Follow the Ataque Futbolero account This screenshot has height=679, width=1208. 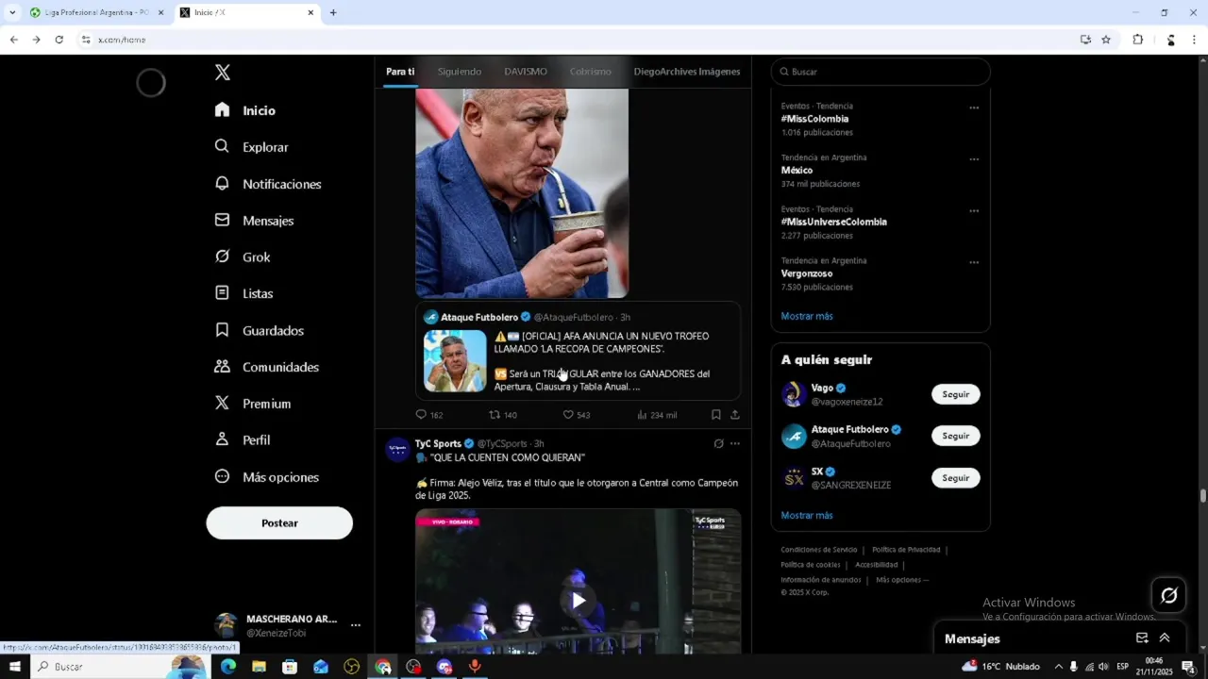tap(955, 436)
